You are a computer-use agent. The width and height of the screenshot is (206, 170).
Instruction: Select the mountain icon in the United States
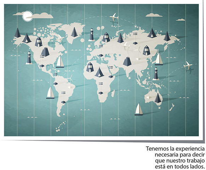[x=45, y=51]
